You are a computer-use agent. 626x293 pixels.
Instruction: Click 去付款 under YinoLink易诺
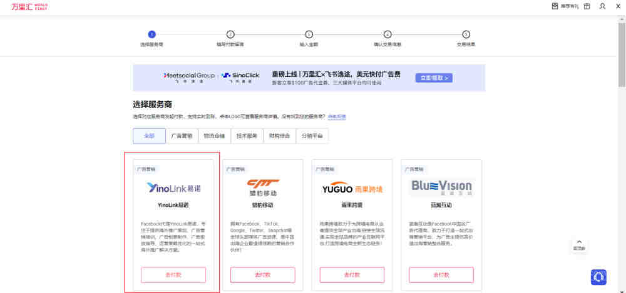(x=173, y=275)
